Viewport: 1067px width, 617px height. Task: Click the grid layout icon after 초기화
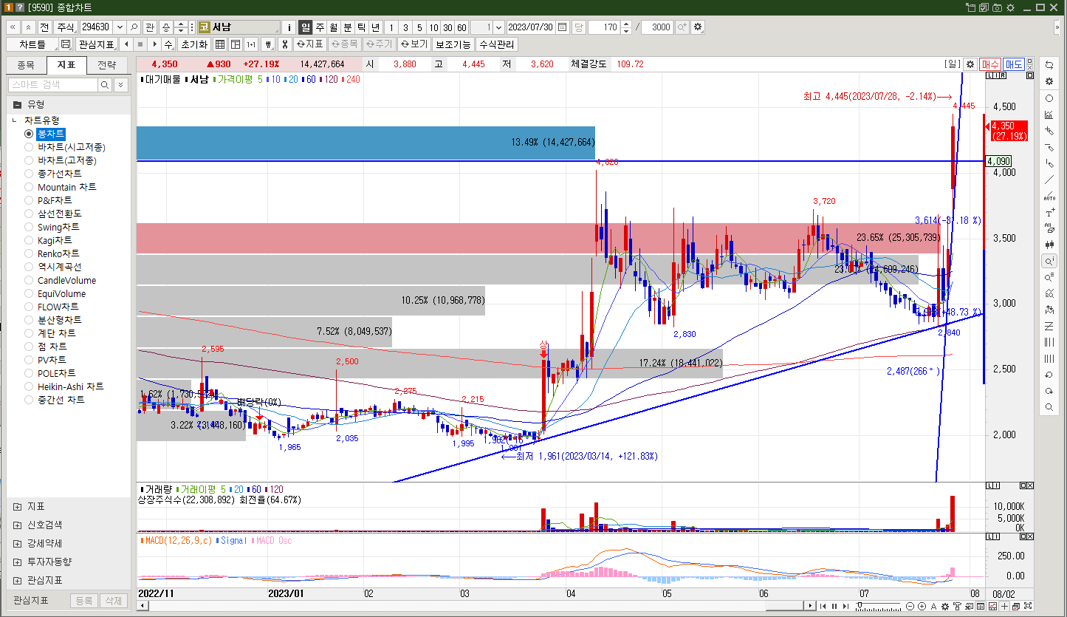pyautogui.click(x=220, y=44)
